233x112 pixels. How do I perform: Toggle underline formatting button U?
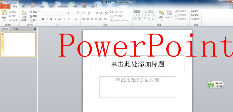click(51, 19)
